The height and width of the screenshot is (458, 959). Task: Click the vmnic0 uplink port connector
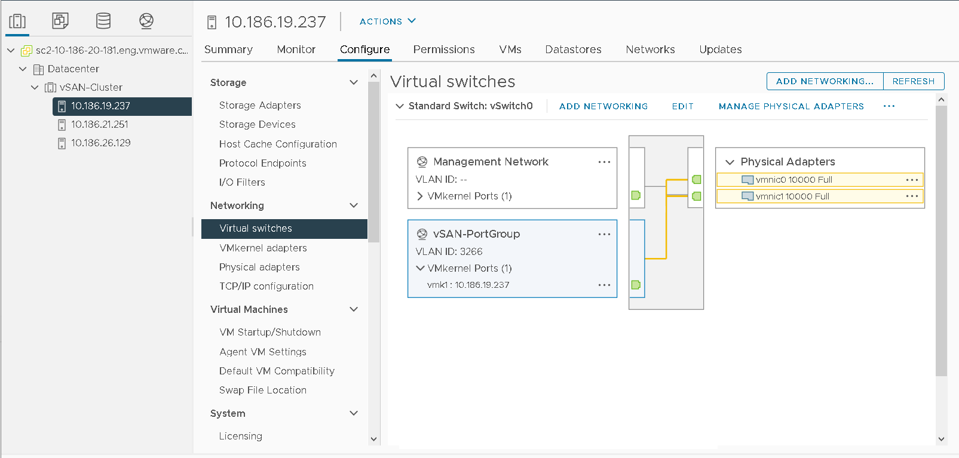(x=696, y=179)
